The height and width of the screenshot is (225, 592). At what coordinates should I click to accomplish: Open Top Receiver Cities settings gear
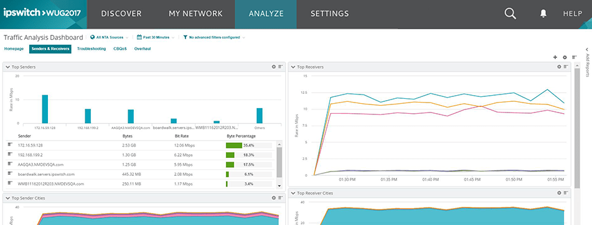coord(560,193)
